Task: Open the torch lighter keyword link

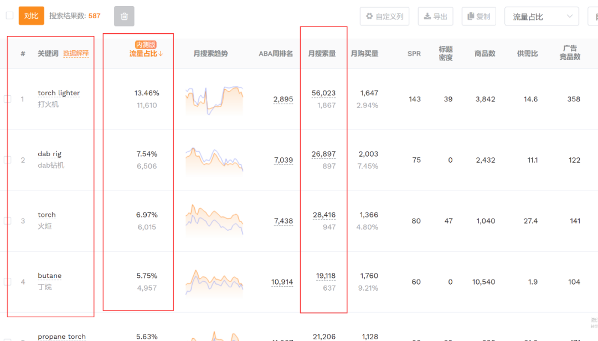Action: [x=59, y=92]
